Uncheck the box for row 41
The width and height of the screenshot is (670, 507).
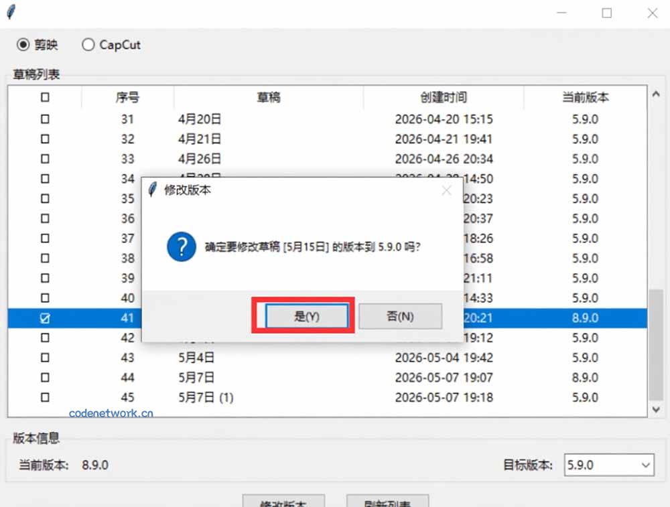pyautogui.click(x=45, y=317)
